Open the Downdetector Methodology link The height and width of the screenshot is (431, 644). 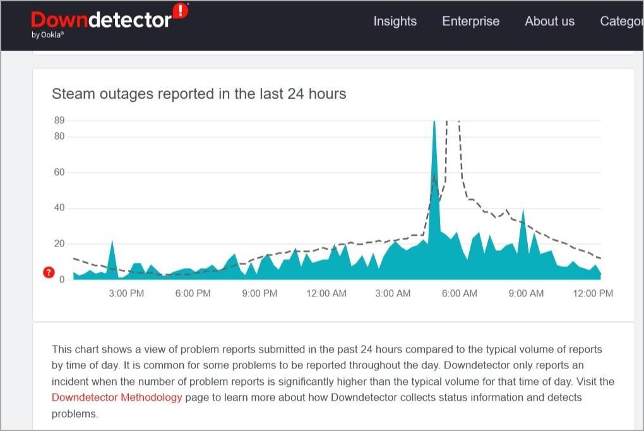(117, 398)
